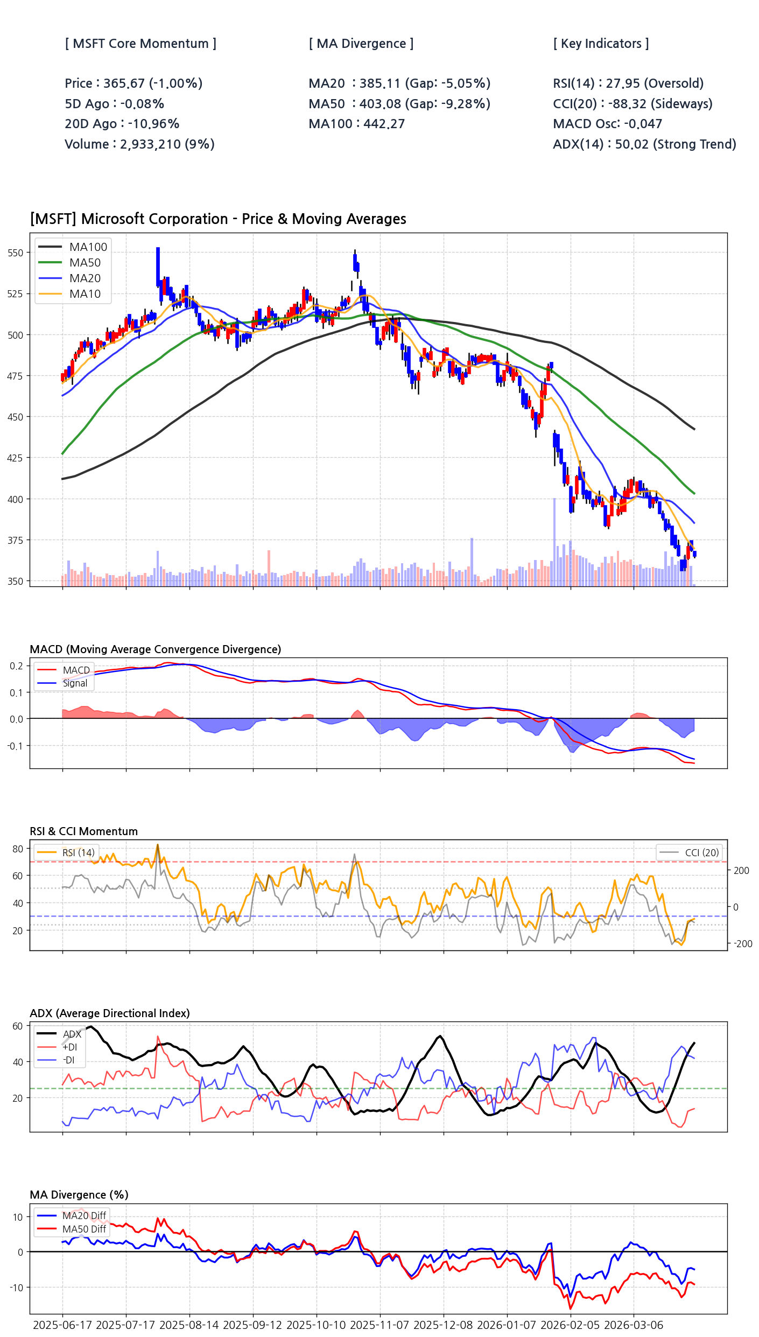The image size is (759, 1337).
Task: Click the Signal legend entry
Action: pos(62,683)
